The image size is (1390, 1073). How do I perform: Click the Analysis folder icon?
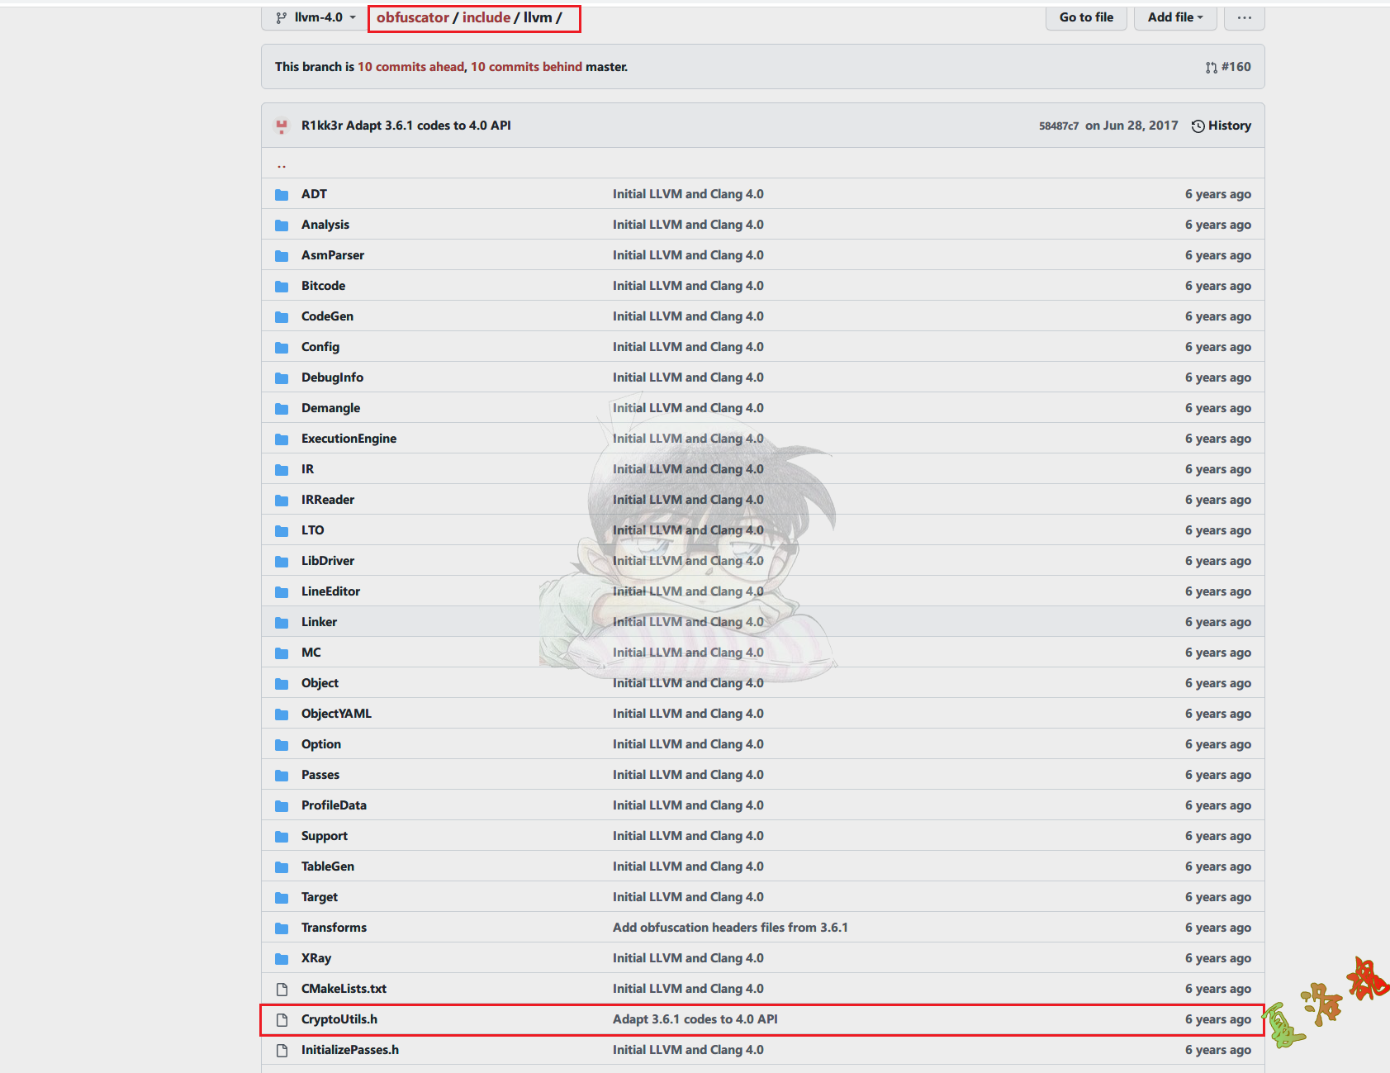[x=282, y=225]
